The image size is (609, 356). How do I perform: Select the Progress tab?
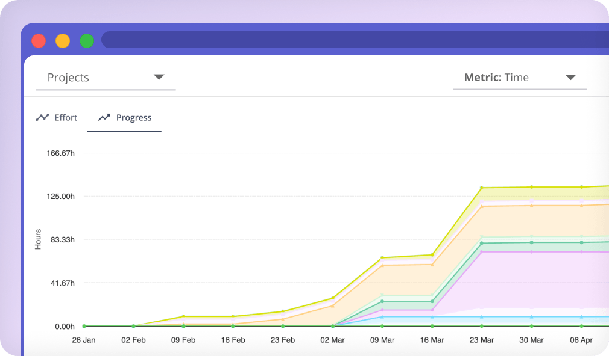[124, 117]
